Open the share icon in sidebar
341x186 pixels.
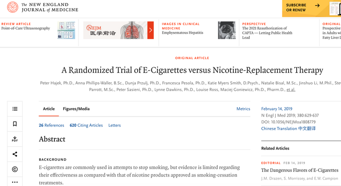15,154
